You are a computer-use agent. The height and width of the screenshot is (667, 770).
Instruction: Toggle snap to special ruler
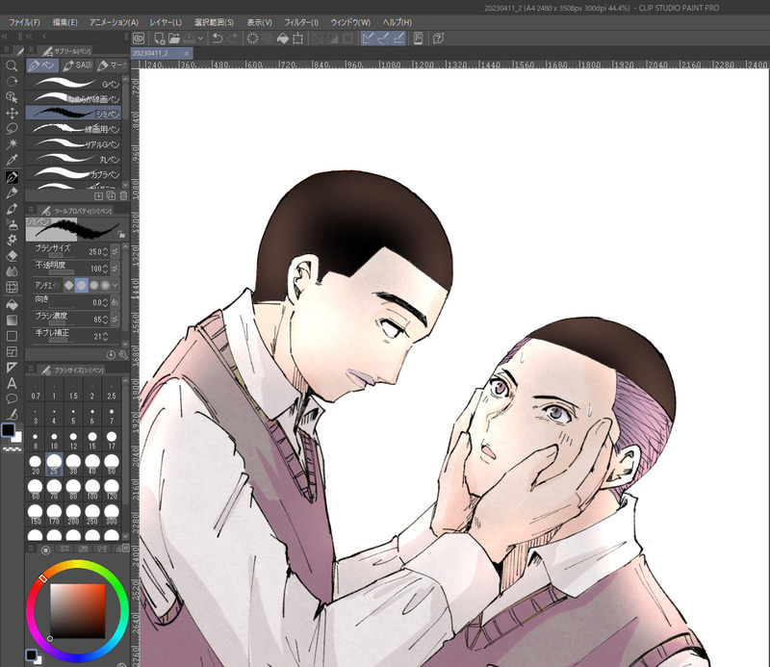383,38
